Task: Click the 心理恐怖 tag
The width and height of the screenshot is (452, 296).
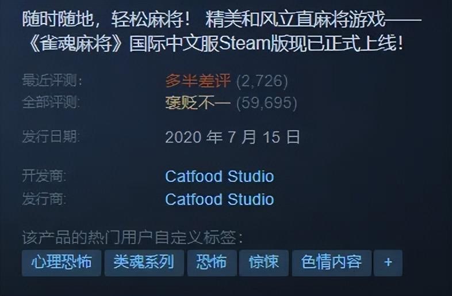Action: point(62,263)
